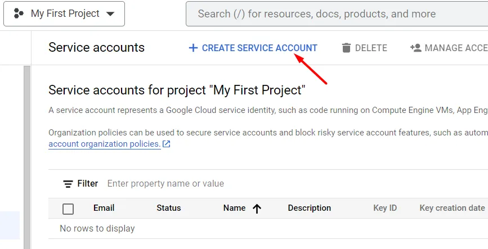The width and height of the screenshot is (488, 249).
Task: Click the left sidebar vertical scrollbar
Action: click(27, 157)
